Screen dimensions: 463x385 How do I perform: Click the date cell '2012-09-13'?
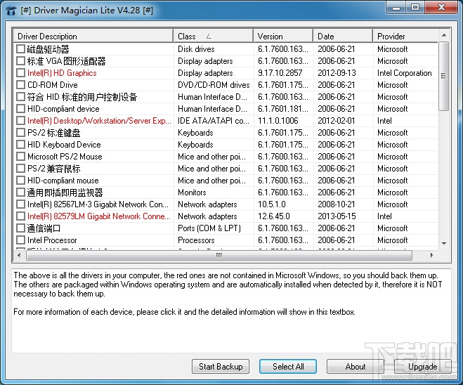click(x=337, y=73)
